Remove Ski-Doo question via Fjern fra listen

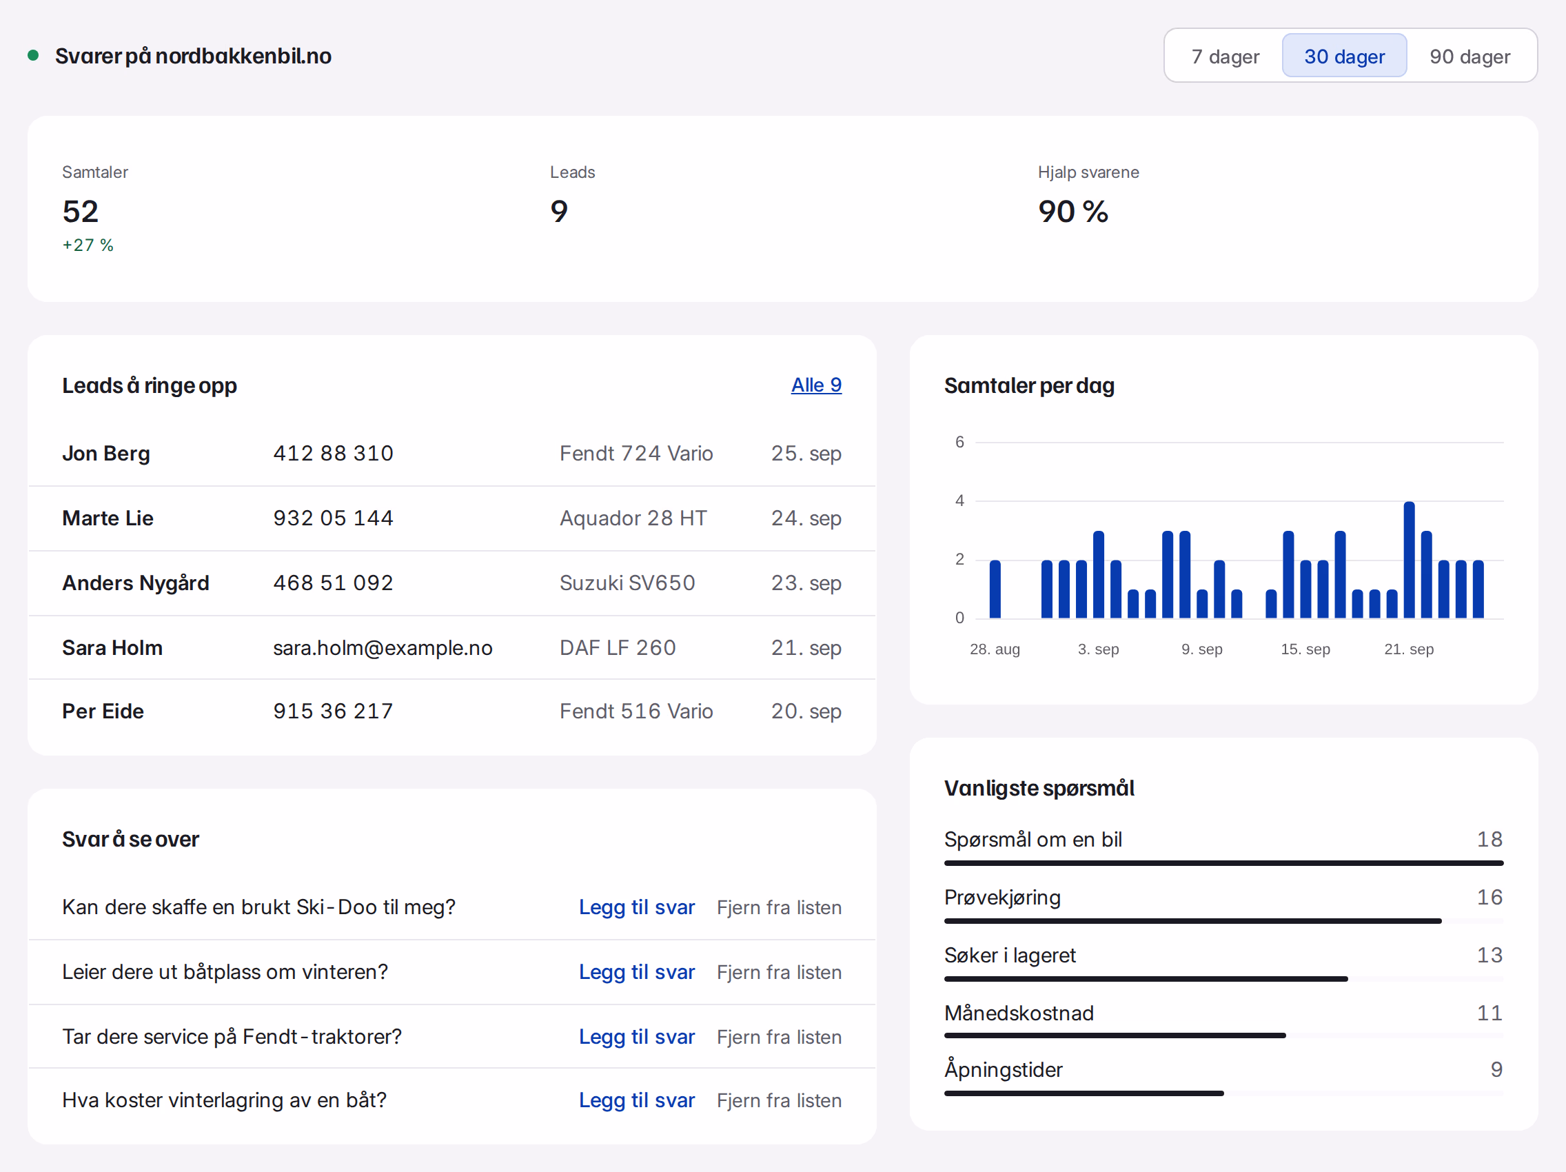click(x=779, y=907)
